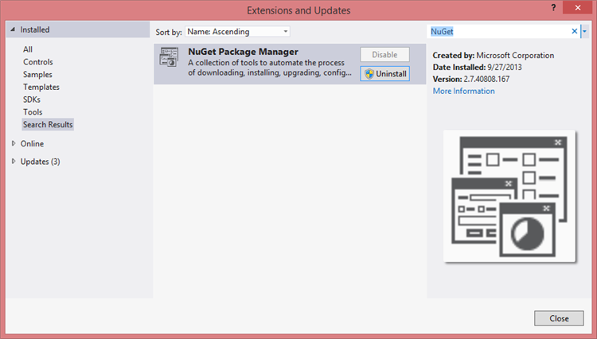Open the More Information link
597x339 pixels.
click(x=464, y=91)
